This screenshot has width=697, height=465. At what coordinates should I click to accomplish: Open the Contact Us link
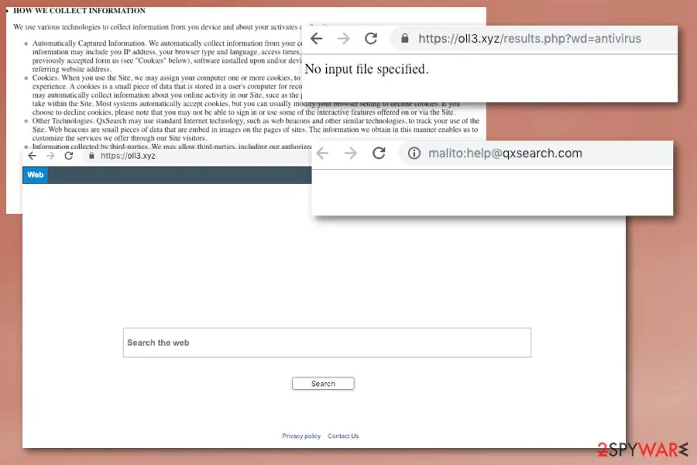343,436
